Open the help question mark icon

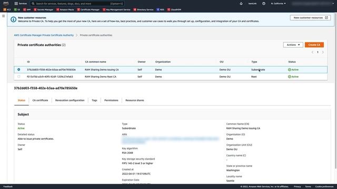tap(264, 4)
